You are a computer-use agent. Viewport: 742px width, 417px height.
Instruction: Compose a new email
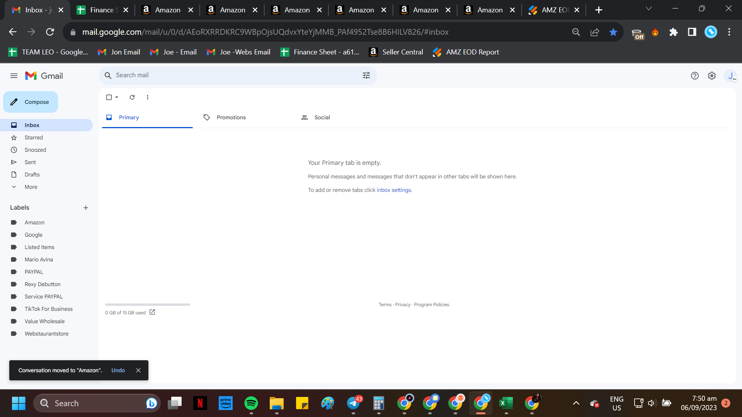(x=31, y=102)
